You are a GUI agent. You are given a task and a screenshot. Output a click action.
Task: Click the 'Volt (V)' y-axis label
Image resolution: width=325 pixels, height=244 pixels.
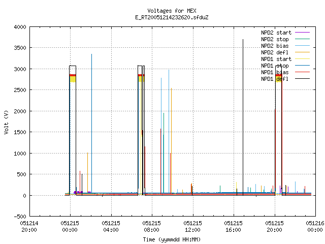click(x=6, y=122)
